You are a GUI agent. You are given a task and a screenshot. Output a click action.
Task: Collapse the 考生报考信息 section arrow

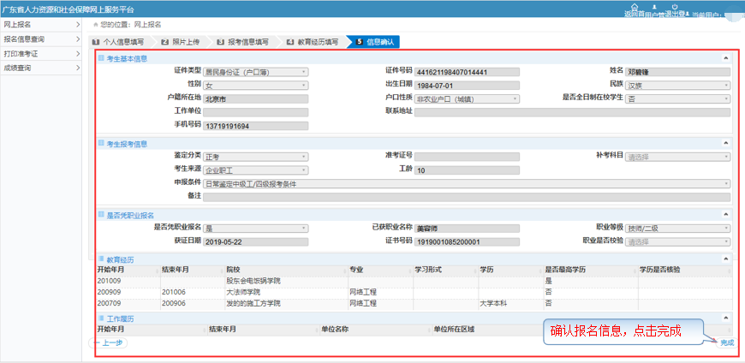tap(725, 144)
